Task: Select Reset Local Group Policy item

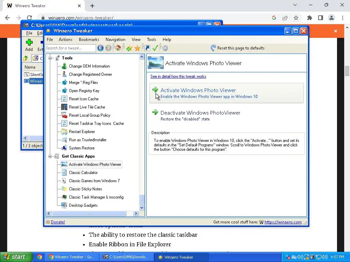Action: click(x=90, y=115)
